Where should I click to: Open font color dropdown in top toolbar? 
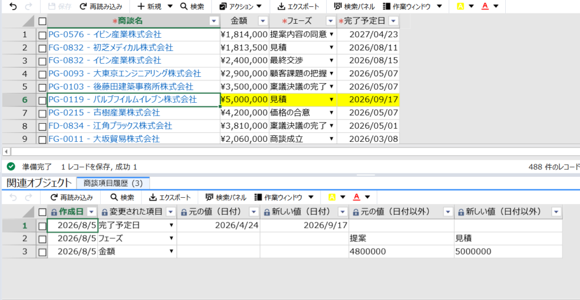pos(496,6)
